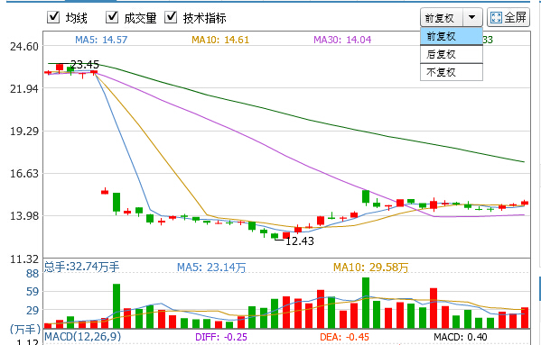Image resolution: width=541 pixels, height=345 pixels.
Task: Click the 总手:32.74万手 volume total
Action: click(82, 267)
